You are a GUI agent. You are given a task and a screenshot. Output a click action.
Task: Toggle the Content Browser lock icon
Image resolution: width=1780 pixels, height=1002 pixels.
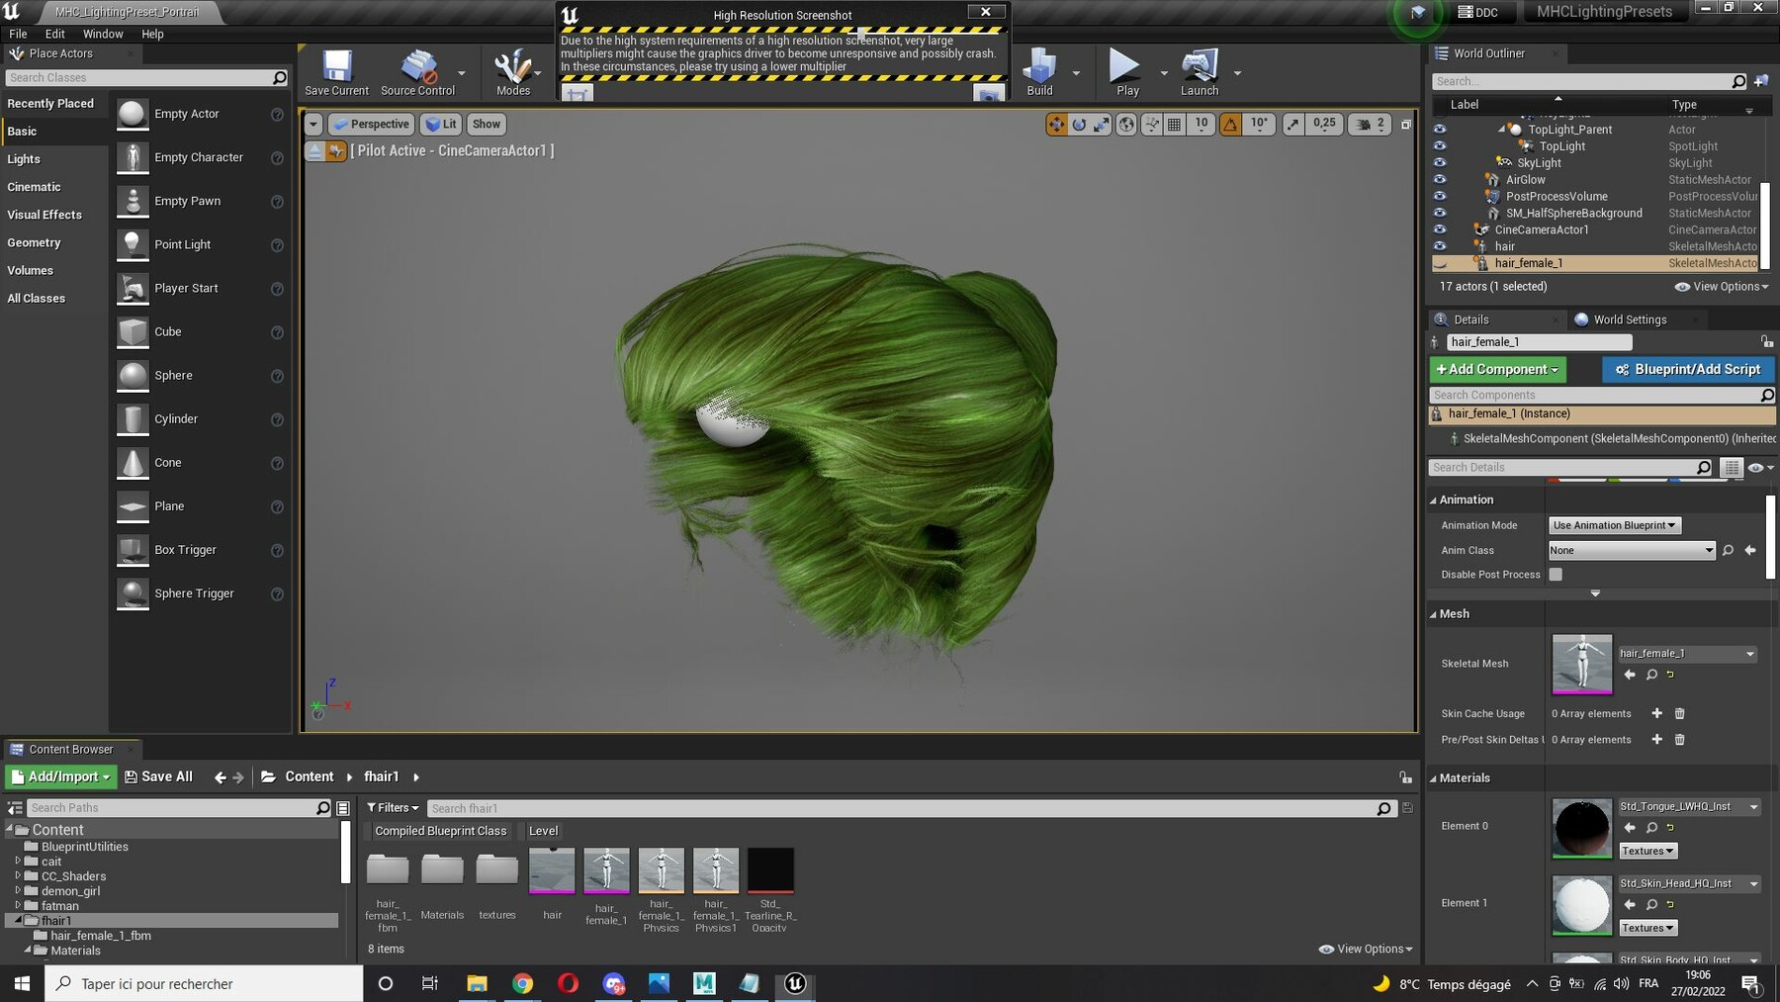pyautogui.click(x=1405, y=777)
